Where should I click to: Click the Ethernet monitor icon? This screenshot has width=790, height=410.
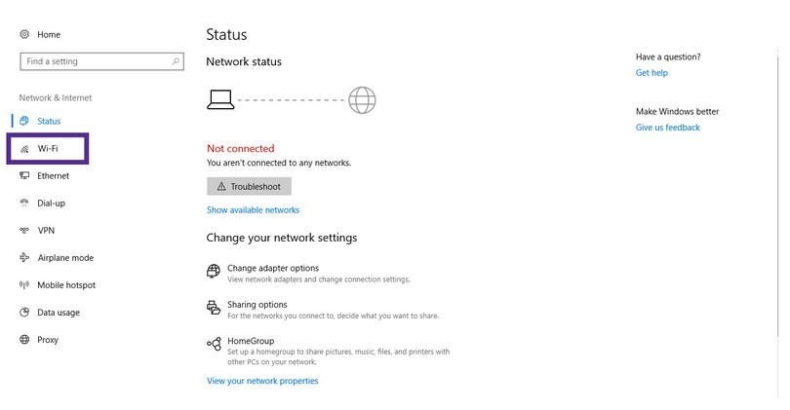(24, 175)
